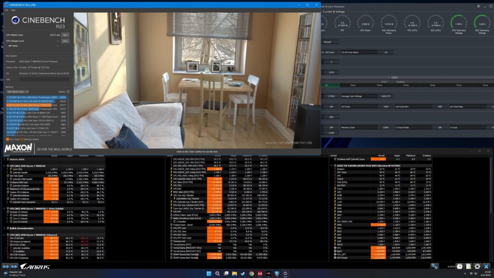Viewport: 494px width, 278px height.
Task: Show hidden system tray icons chevron
Action: click(465, 274)
